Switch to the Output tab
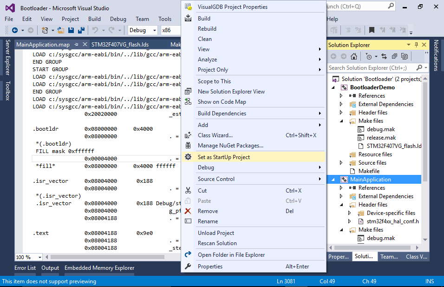 click(50, 268)
